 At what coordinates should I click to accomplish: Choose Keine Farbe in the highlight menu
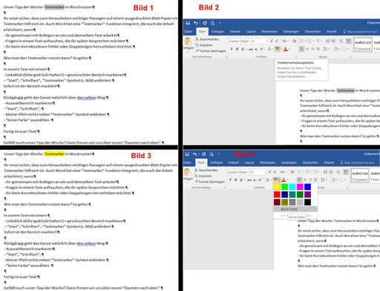295,209
